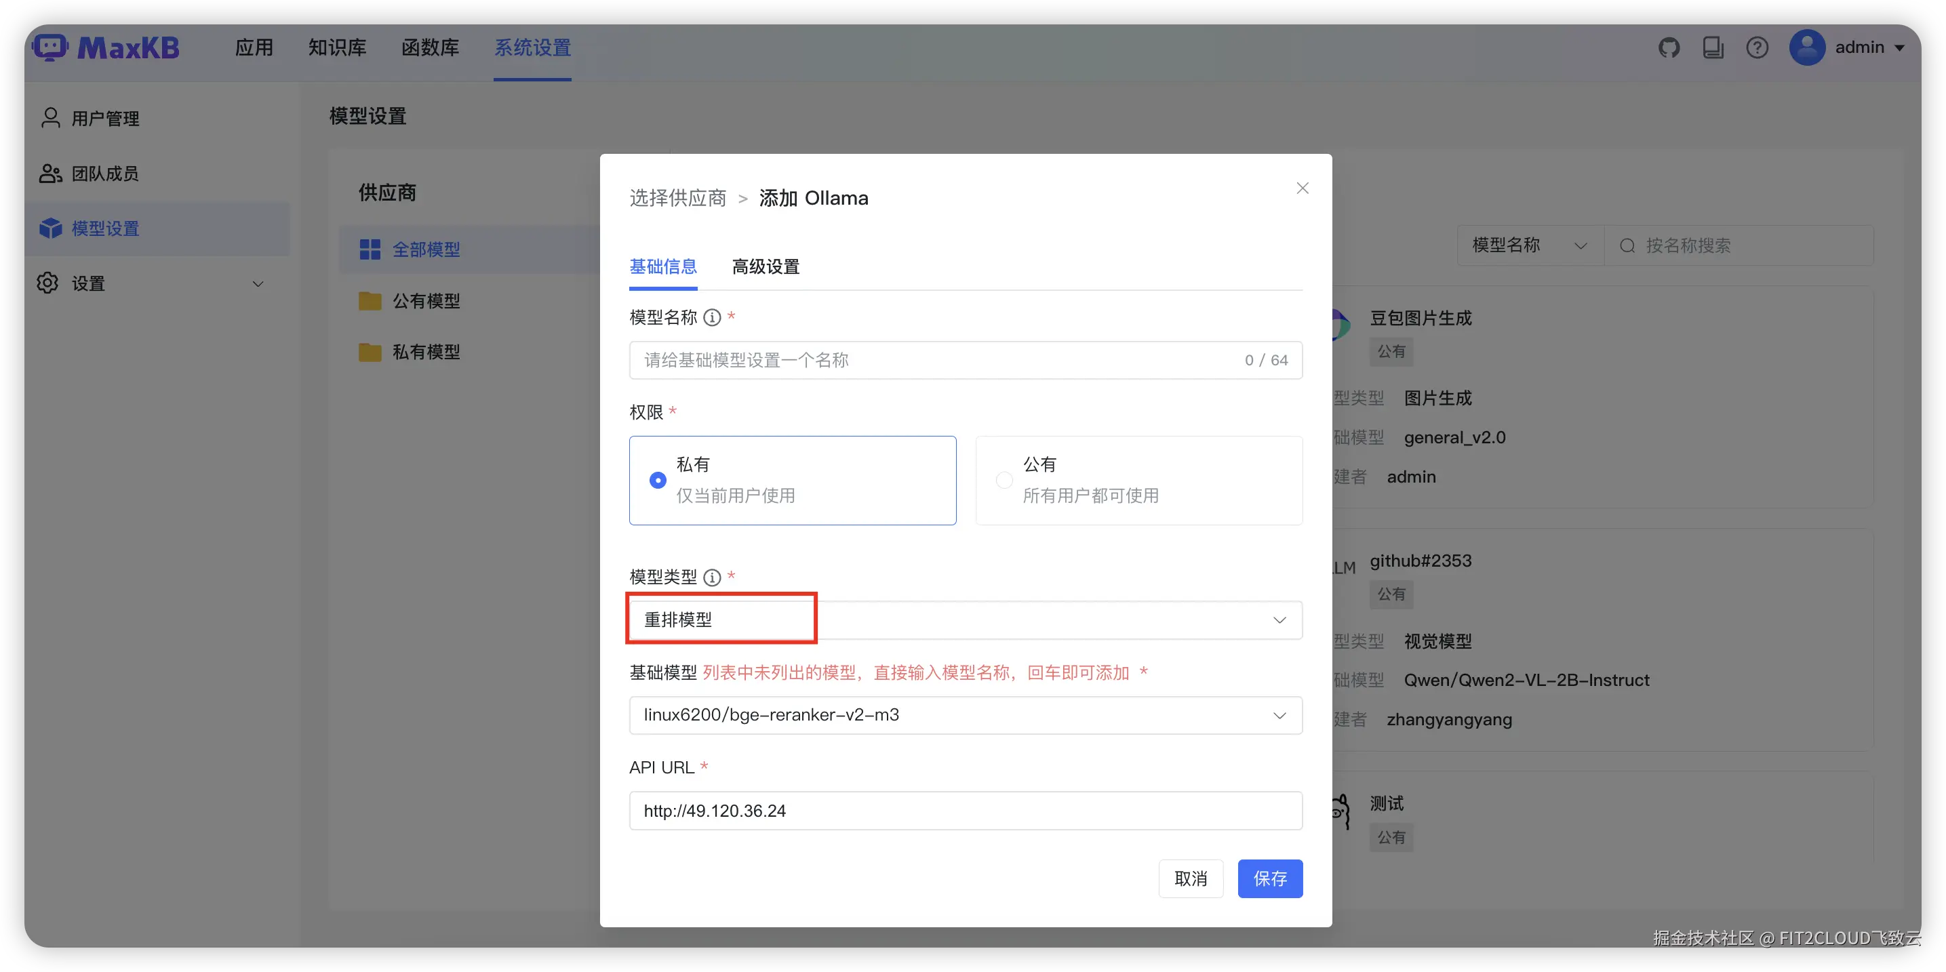1946x972 pixels.
Task: Click the 团队成员 people icon
Action: point(50,173)
